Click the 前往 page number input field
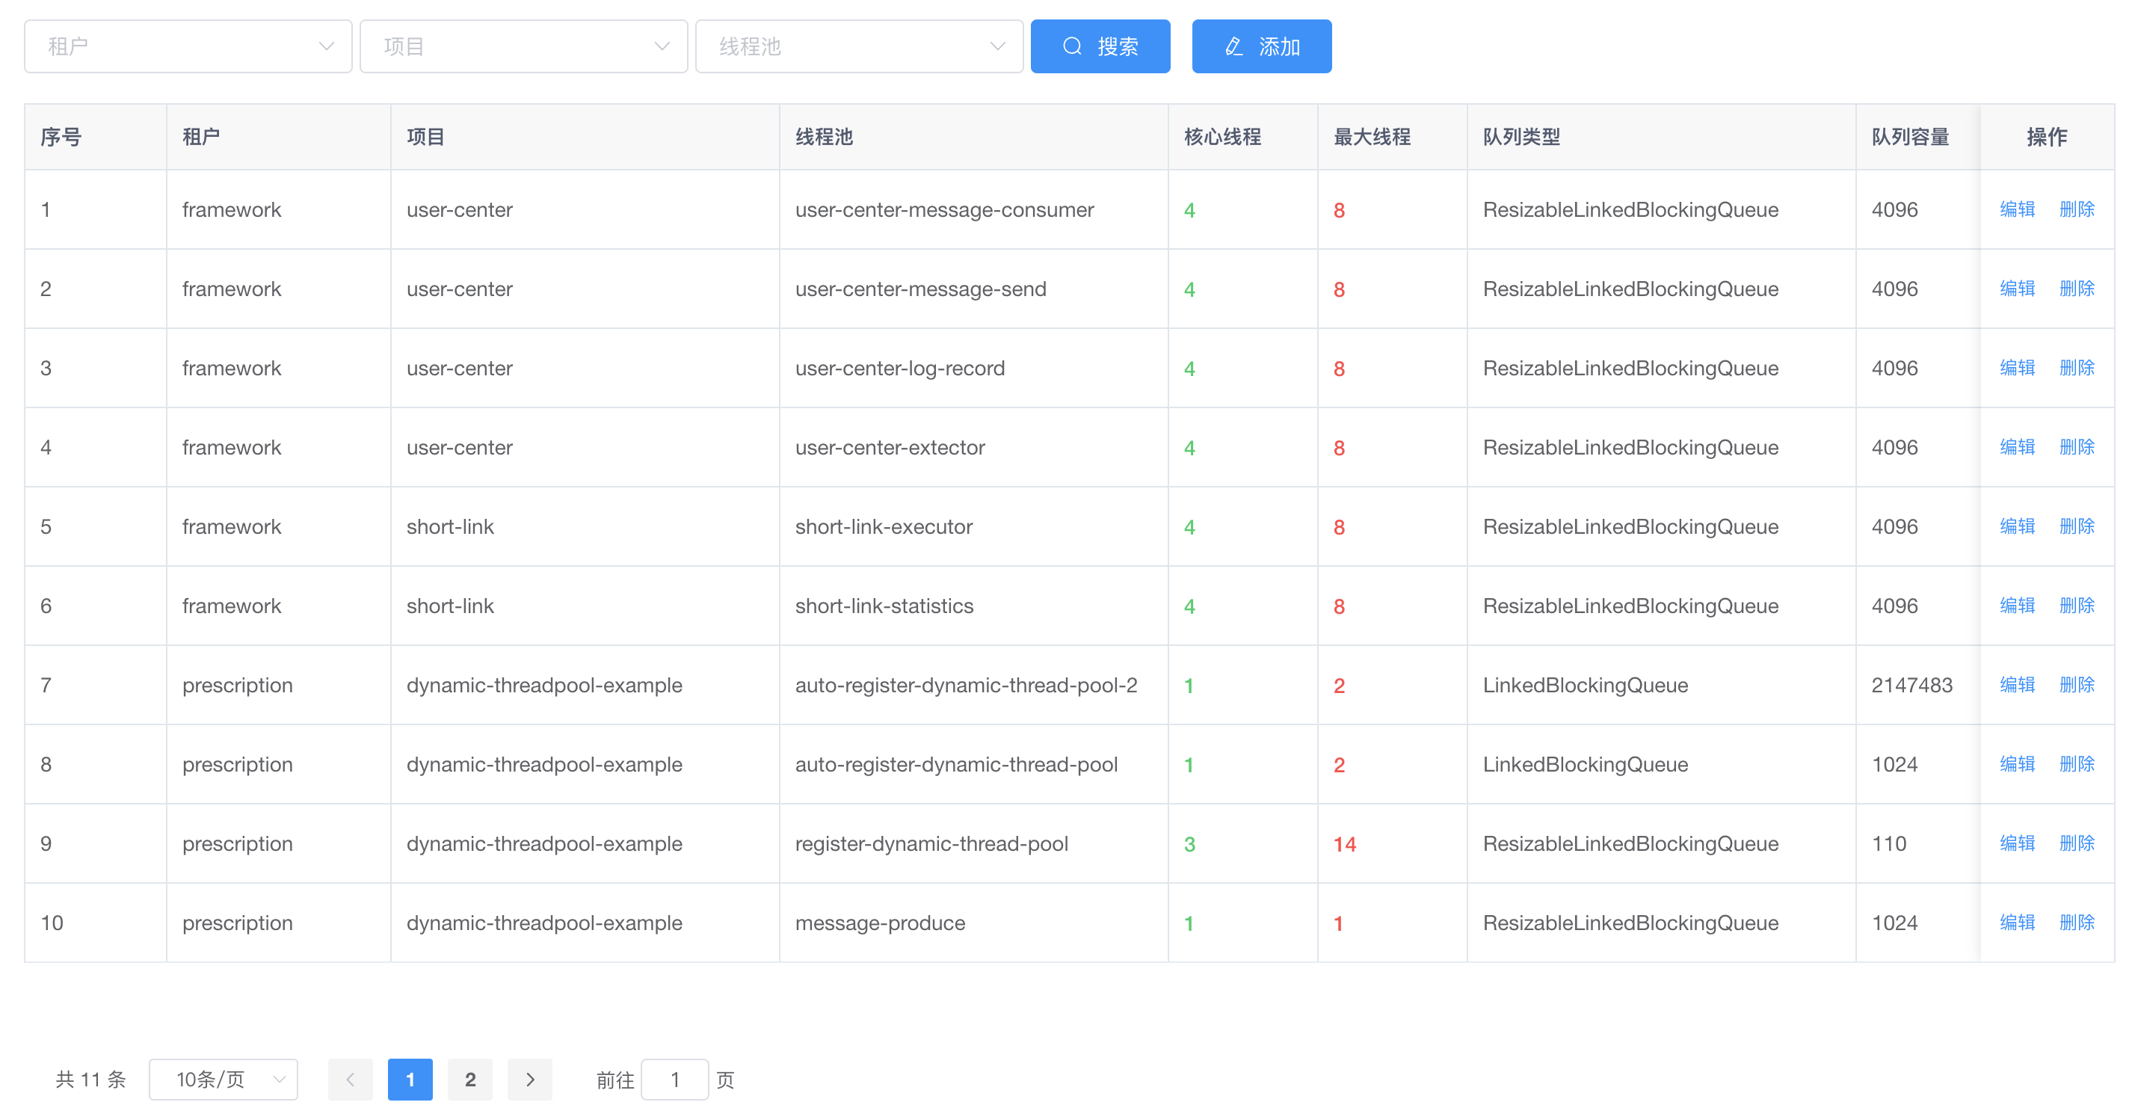Screen dimensions: 2138x1114 point(675,1079)
